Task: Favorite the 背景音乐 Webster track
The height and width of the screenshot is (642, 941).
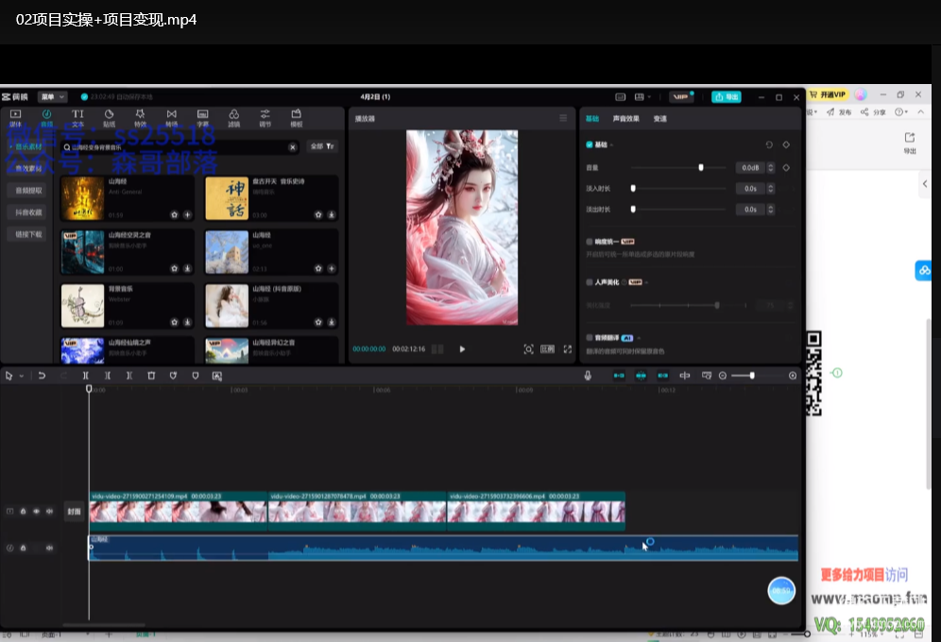Action: (x=174, y=322)
